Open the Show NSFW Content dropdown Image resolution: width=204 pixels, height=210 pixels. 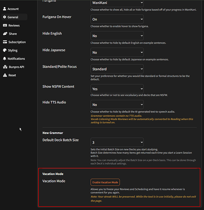pos(117,89)
